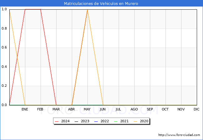Click the ENE month axis label
Screen dimensions: 203x140
click(x=25, y=109)
